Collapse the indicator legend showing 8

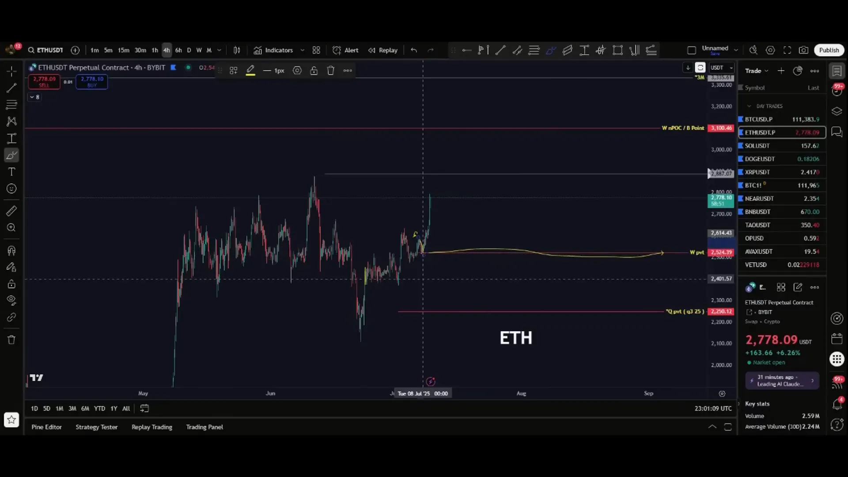tap(34, 97)
